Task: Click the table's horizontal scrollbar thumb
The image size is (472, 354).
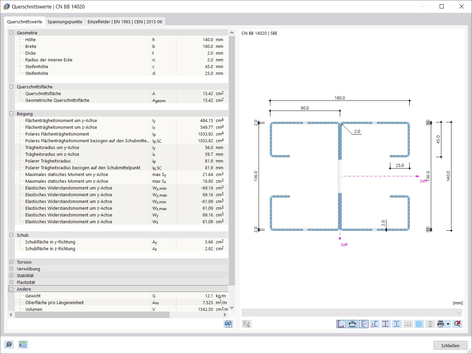Action: pos(92,315)
